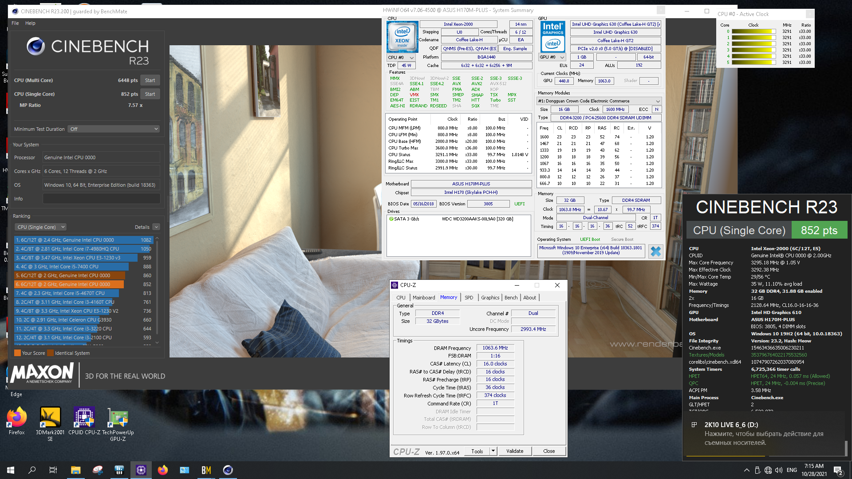The image size is (852, 479).
Task: Switch to the SPD tab in CPU-Z
Action: 469,298
